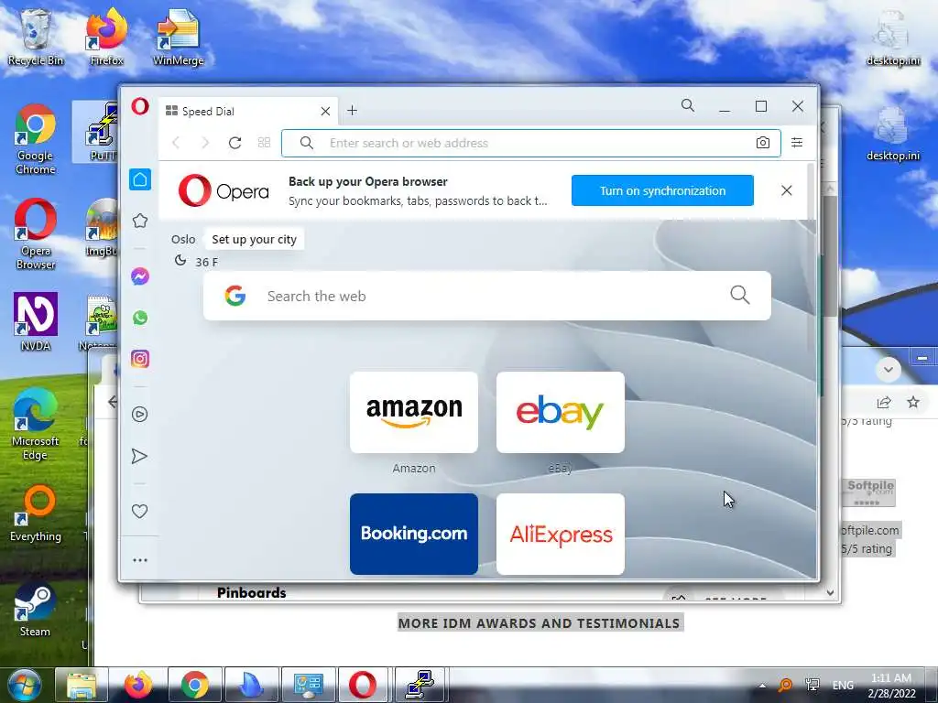The image size is (938, 703).
Task: Go back using back arrow
Action: (x=176, y=143)
